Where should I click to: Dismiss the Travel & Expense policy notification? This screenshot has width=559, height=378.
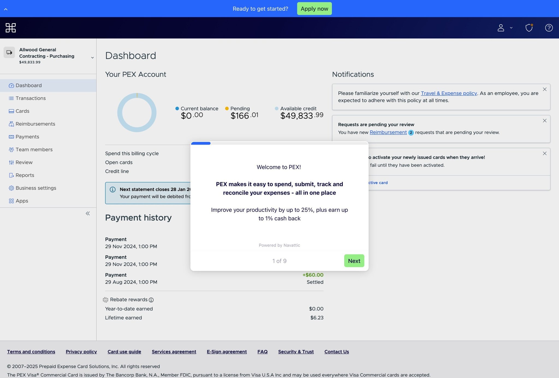(x=545, y=89)
